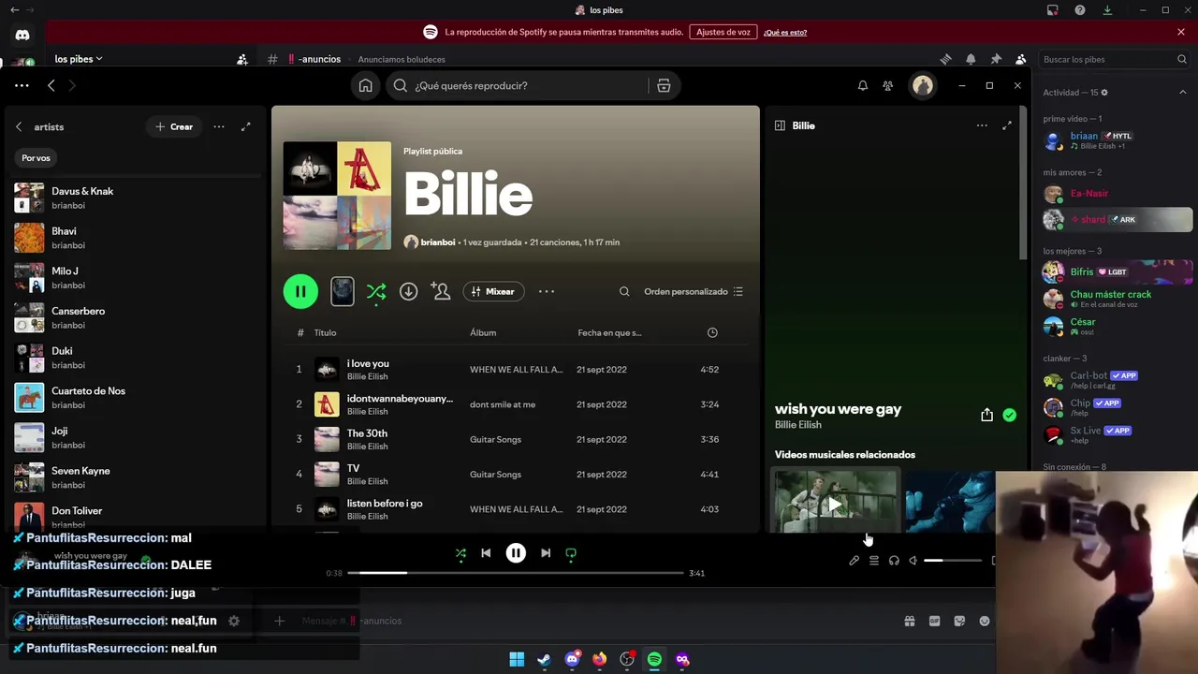The height and width of the screenshot is (674, 1198).
Task: Click the Mixear button
Action: (x=493, y=291)
